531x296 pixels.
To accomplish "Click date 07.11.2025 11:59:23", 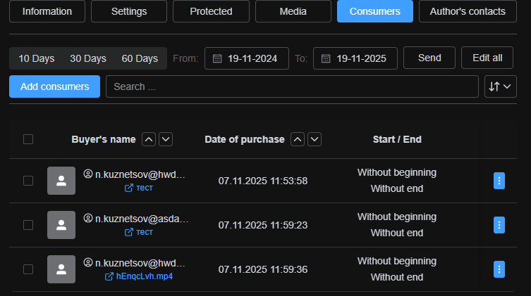I will pyautogui.click(x=263, y=225).
